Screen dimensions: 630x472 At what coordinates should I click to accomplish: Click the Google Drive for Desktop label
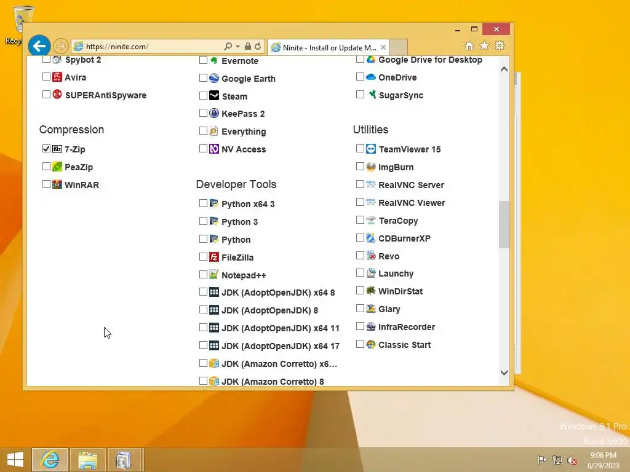430,60
